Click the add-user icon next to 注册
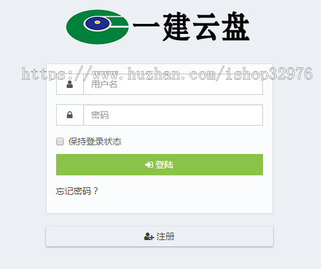 click(x=149, y=236)
